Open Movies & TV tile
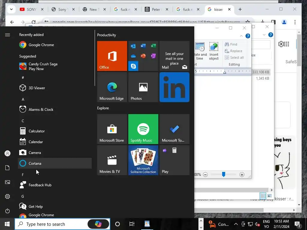Screen dimensions: 307x230 [x=112, y=160]
